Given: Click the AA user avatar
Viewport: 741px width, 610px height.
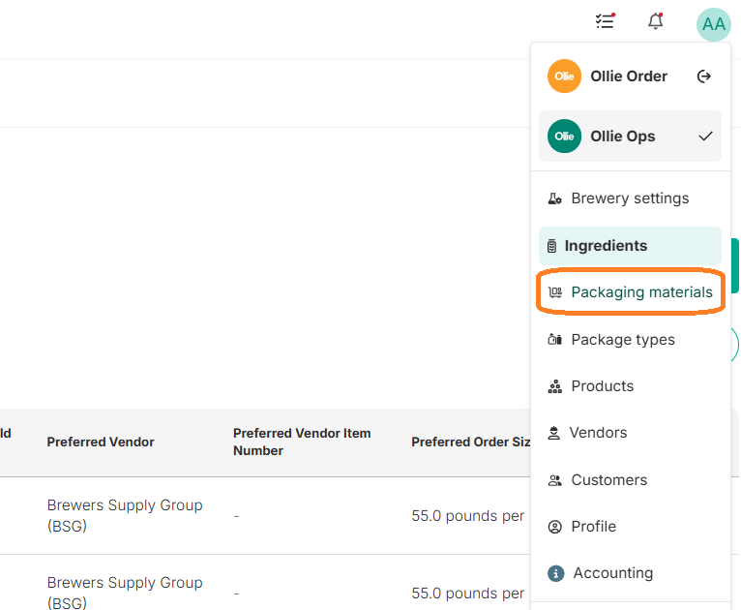Looking at the screenshot, I should (x=714, y=24).
